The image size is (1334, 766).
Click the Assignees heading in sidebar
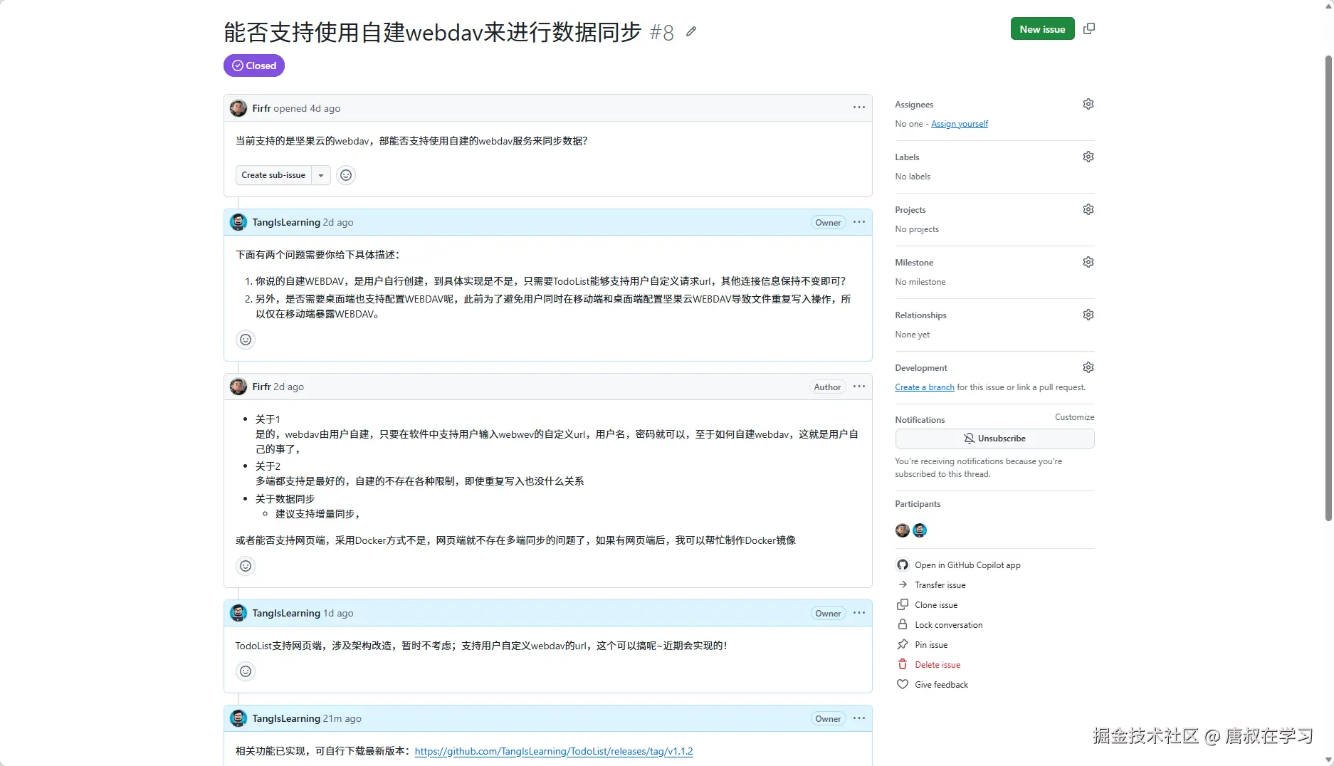[914, 105]
